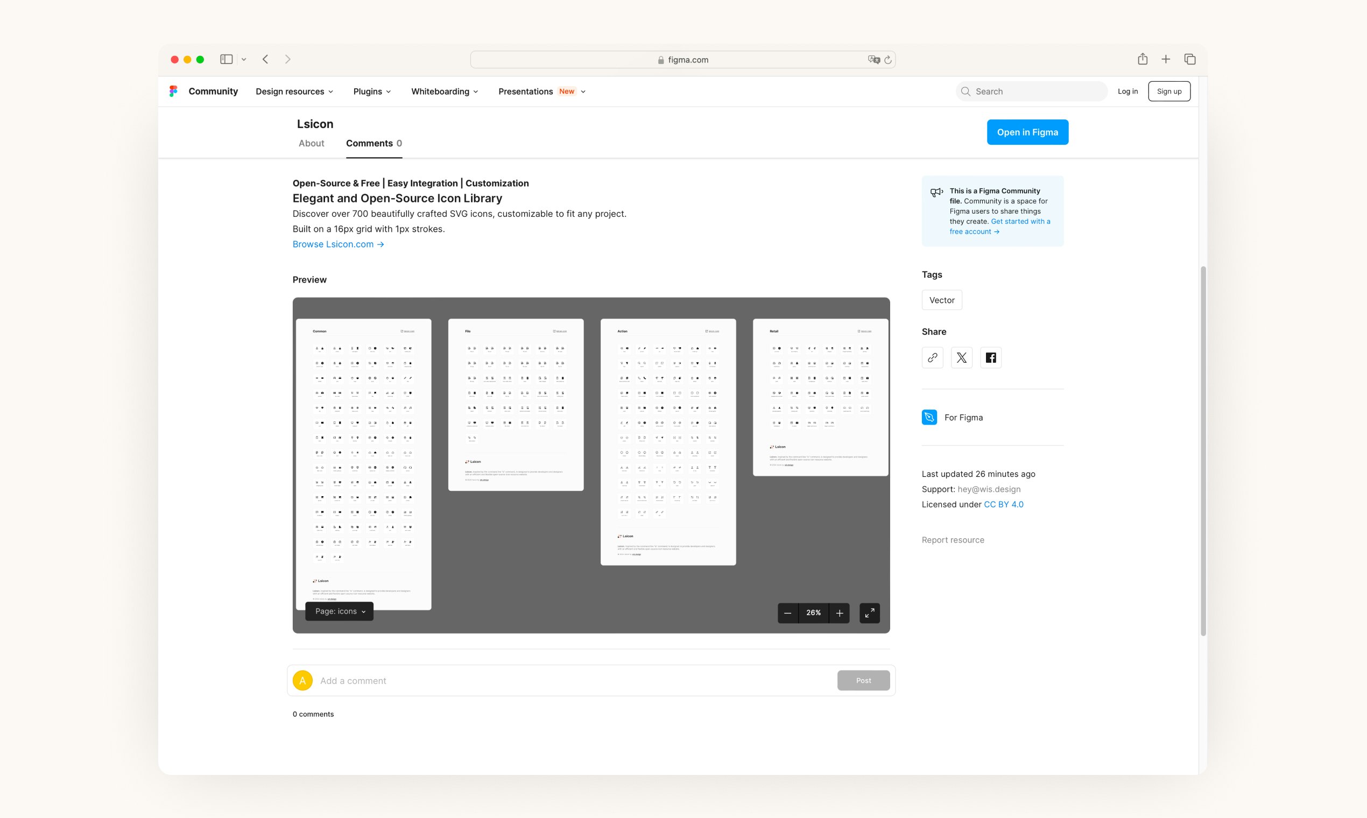Open the Page: icons selector
The height and width of the screenshot is (818, 1367).
point(340,611)
